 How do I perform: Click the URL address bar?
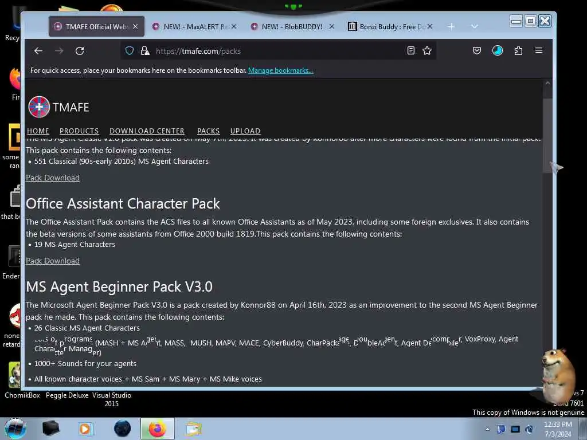point(279,51)
